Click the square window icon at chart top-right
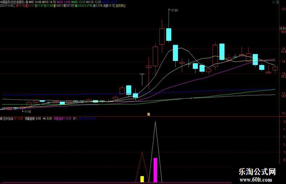Image resolution: width=286 pixels, height=184 pixels. tap(277, 2)
